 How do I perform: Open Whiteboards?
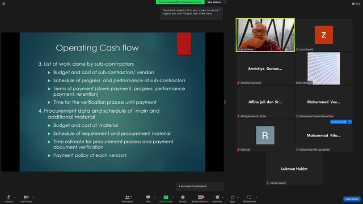(x=250, y=198)
